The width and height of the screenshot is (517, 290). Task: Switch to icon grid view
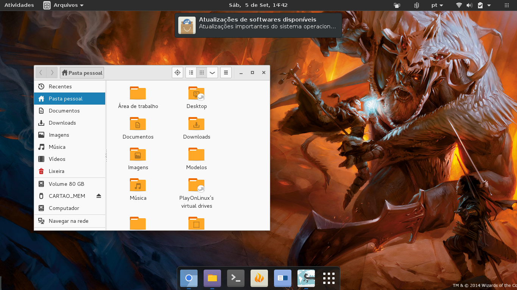pos(202,72)
